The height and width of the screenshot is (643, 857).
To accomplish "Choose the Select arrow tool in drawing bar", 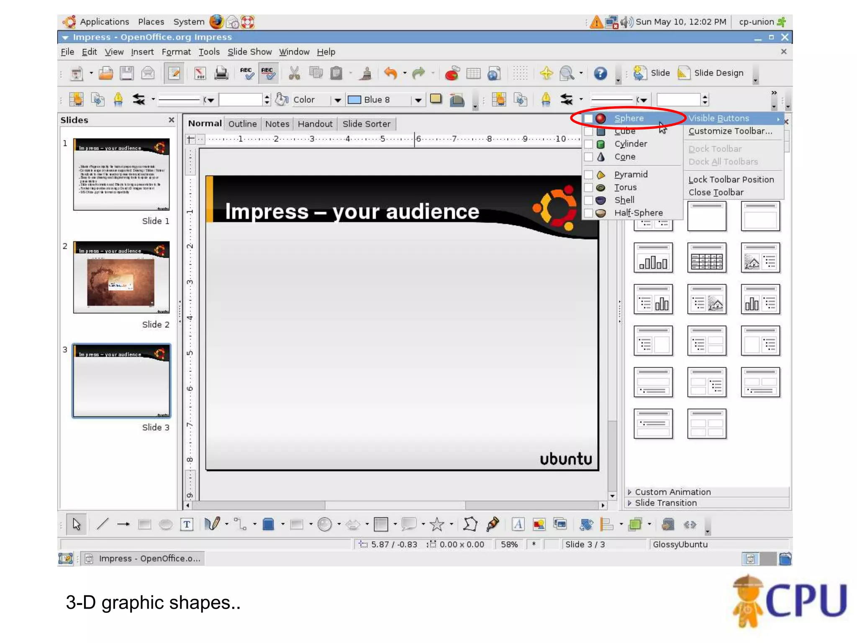I will (x=76, y=524).
